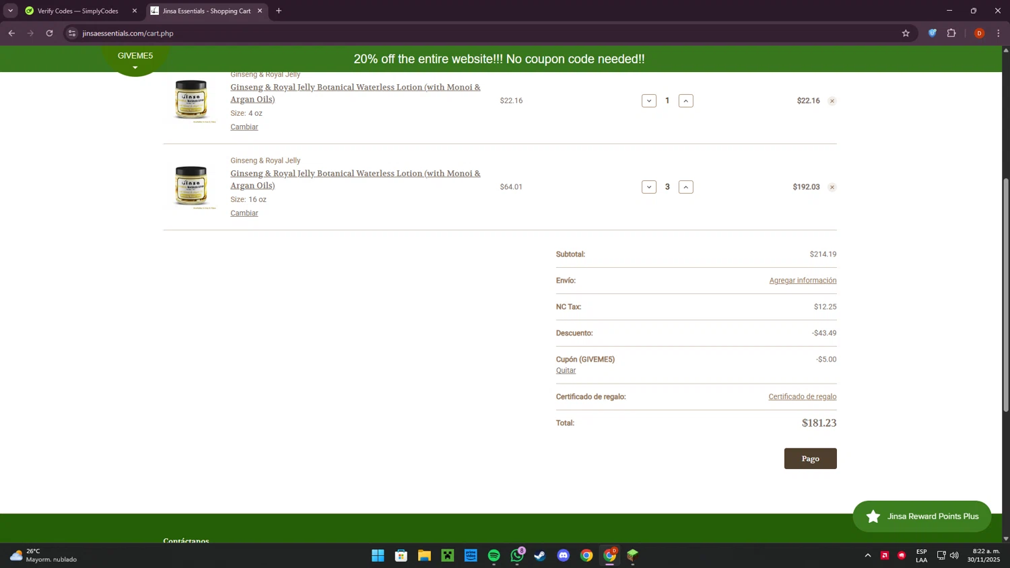Screen dimensions: 1010x568
Task: Go back to the previous page
Action: point(11,33)
